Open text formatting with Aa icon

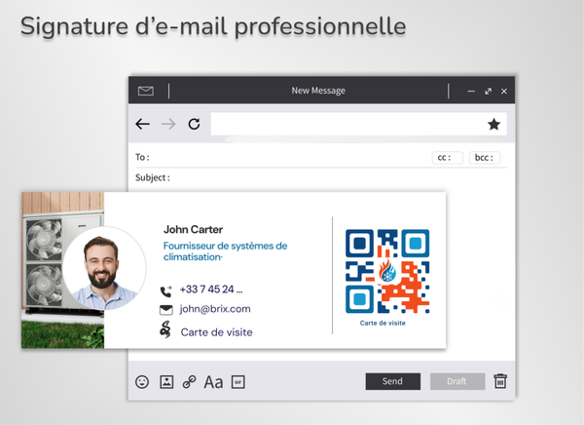click(x=213, y=382)
